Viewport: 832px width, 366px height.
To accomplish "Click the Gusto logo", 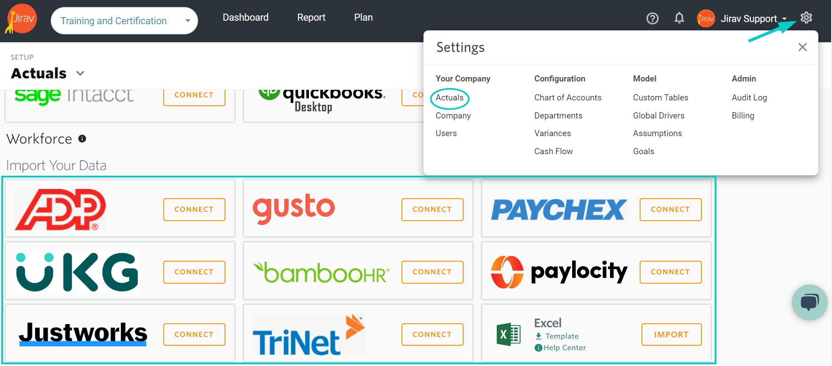I will pyautogui.click(x=294, y=209).
